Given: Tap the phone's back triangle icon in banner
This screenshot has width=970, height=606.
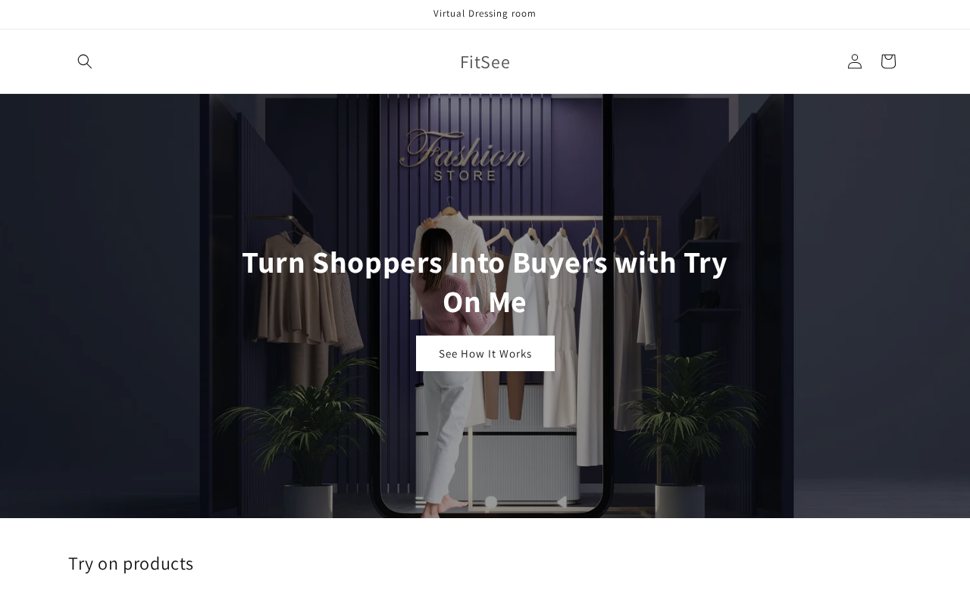Looking at the screenshot, I should (x=561, y=502).
